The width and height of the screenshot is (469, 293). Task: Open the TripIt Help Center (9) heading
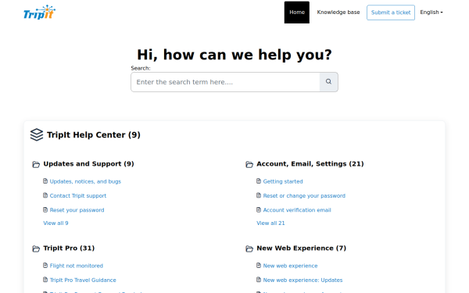pyautogui.click(x=93, y=135)
